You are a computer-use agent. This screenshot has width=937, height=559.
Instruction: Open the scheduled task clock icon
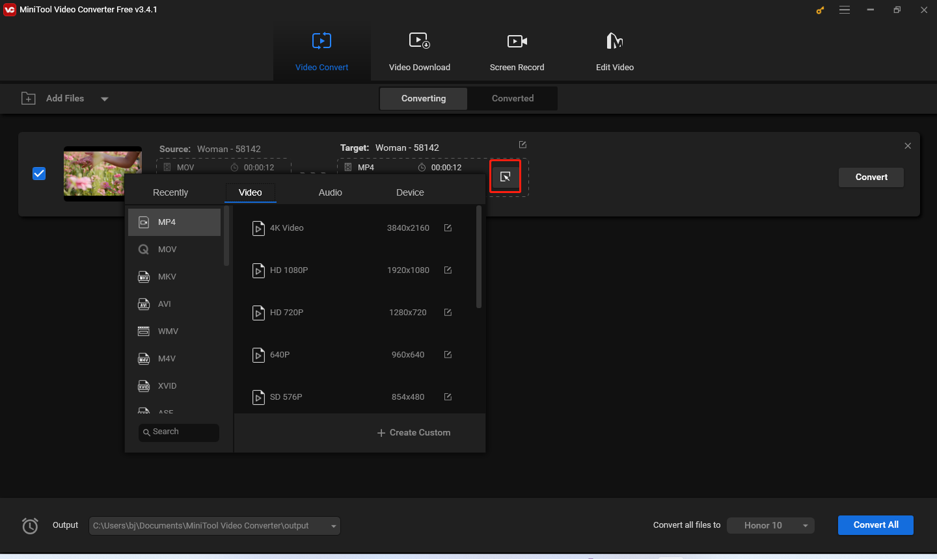(30, 525)
